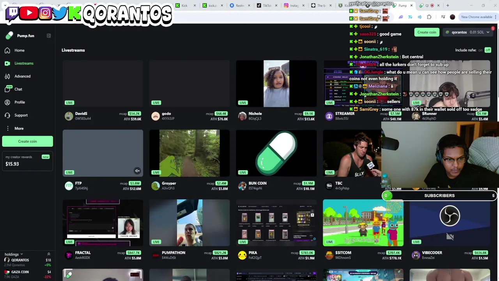
Task: Open $SITCOM cartoon livestream thumbnail
Action: point(363,223)
